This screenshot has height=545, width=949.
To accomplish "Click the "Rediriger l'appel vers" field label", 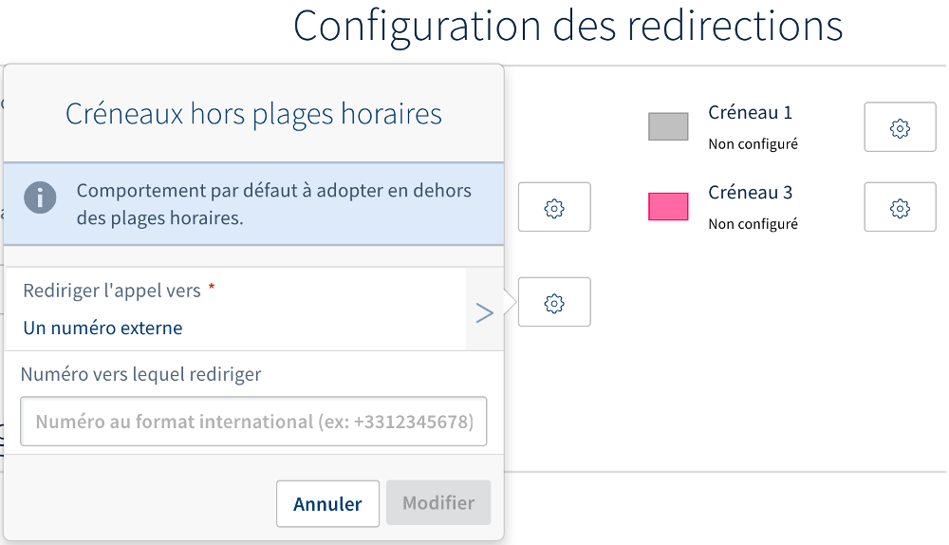I will point(112,291).
